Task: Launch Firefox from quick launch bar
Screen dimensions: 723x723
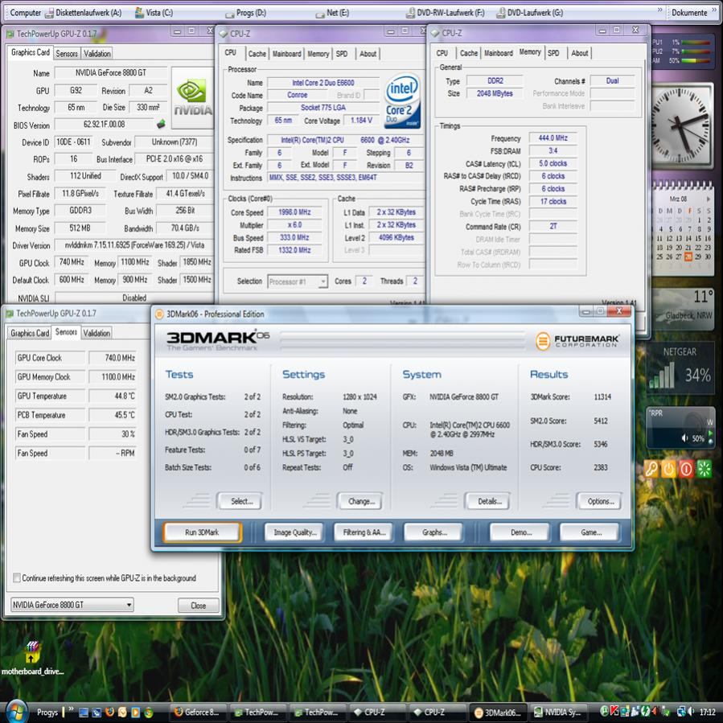Action: point(109,712)
